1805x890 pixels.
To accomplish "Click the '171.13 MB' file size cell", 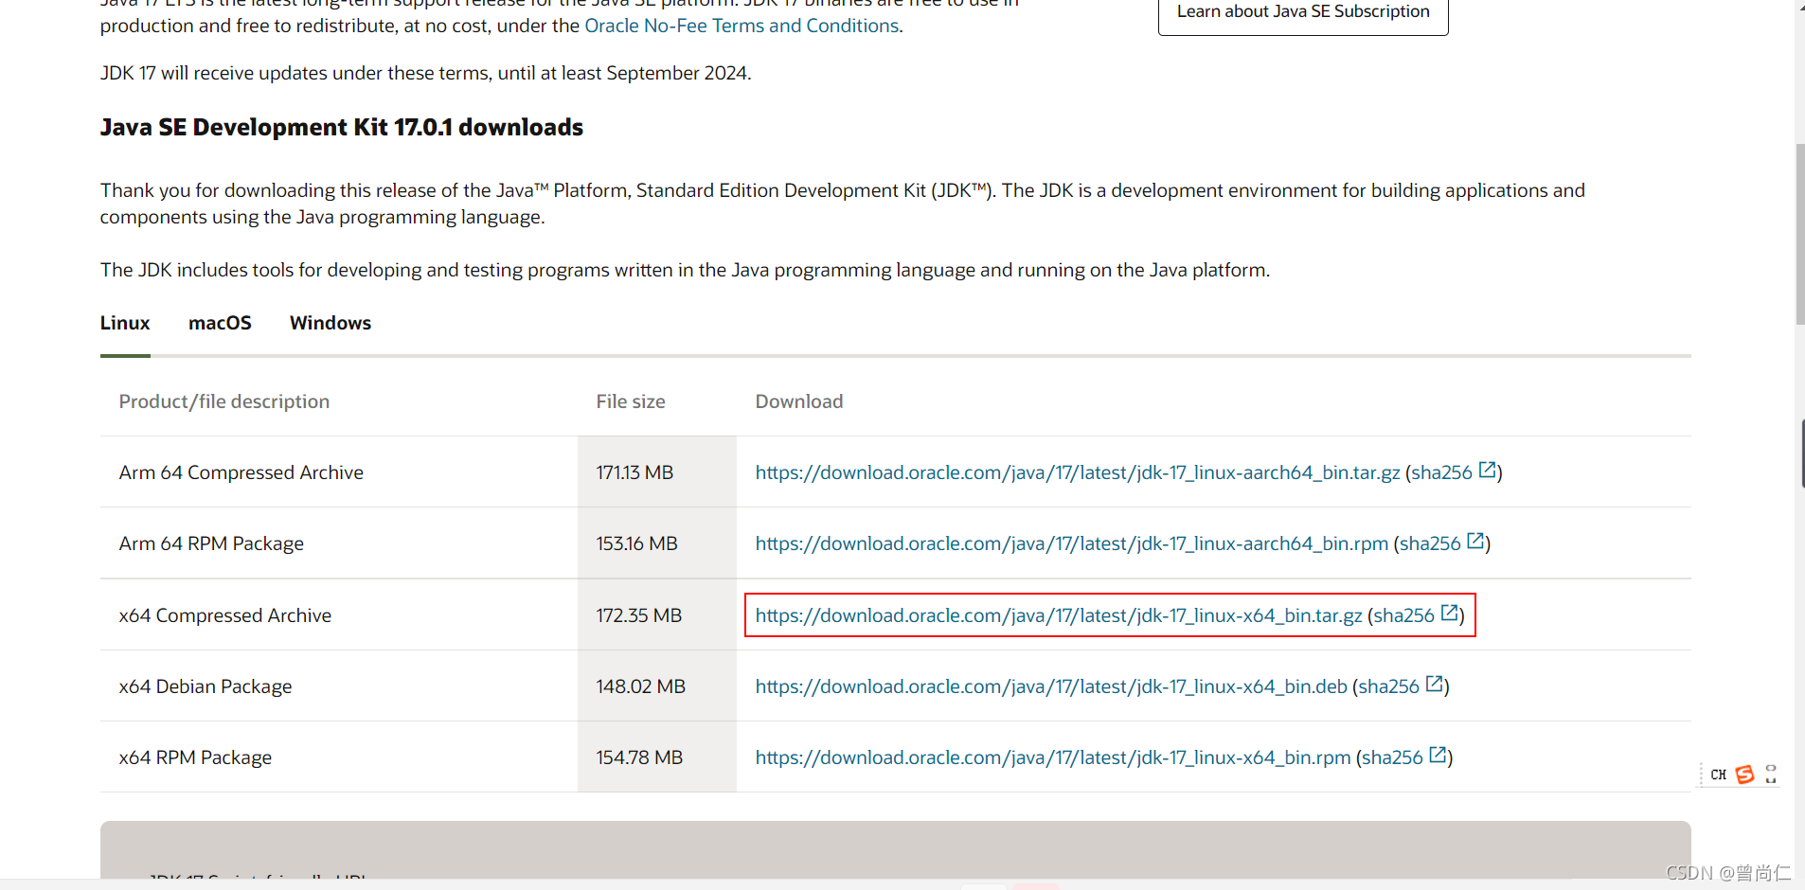I will pyautogui.click(x=657, y=472).
